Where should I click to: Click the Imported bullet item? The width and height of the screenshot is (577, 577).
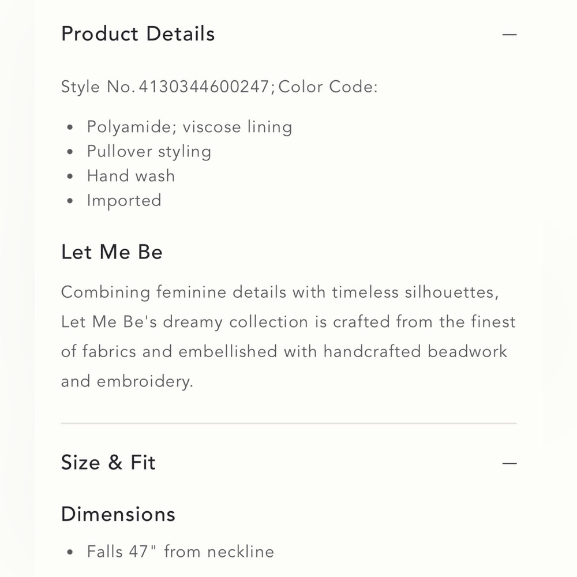124,201
